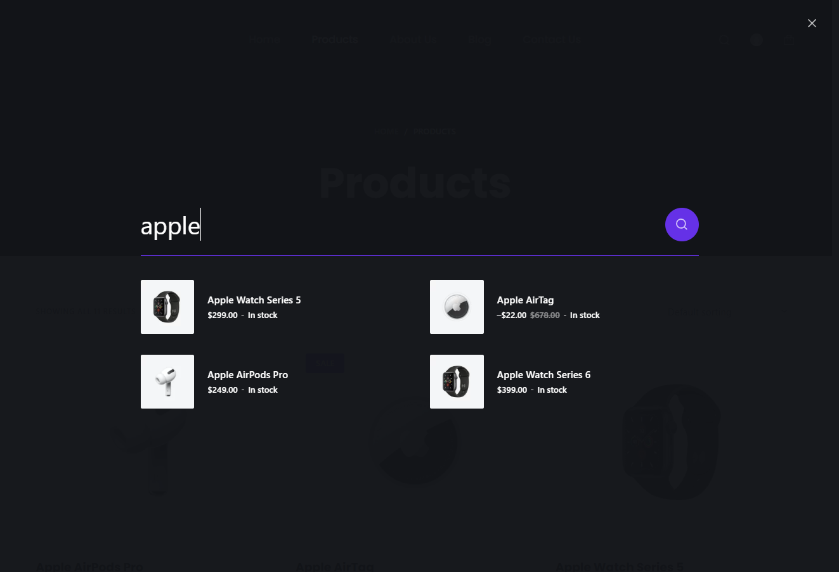Open Apple Watch Series 5 result
The height and width of the screenshot is (572, 839).
tap(254, 300)
